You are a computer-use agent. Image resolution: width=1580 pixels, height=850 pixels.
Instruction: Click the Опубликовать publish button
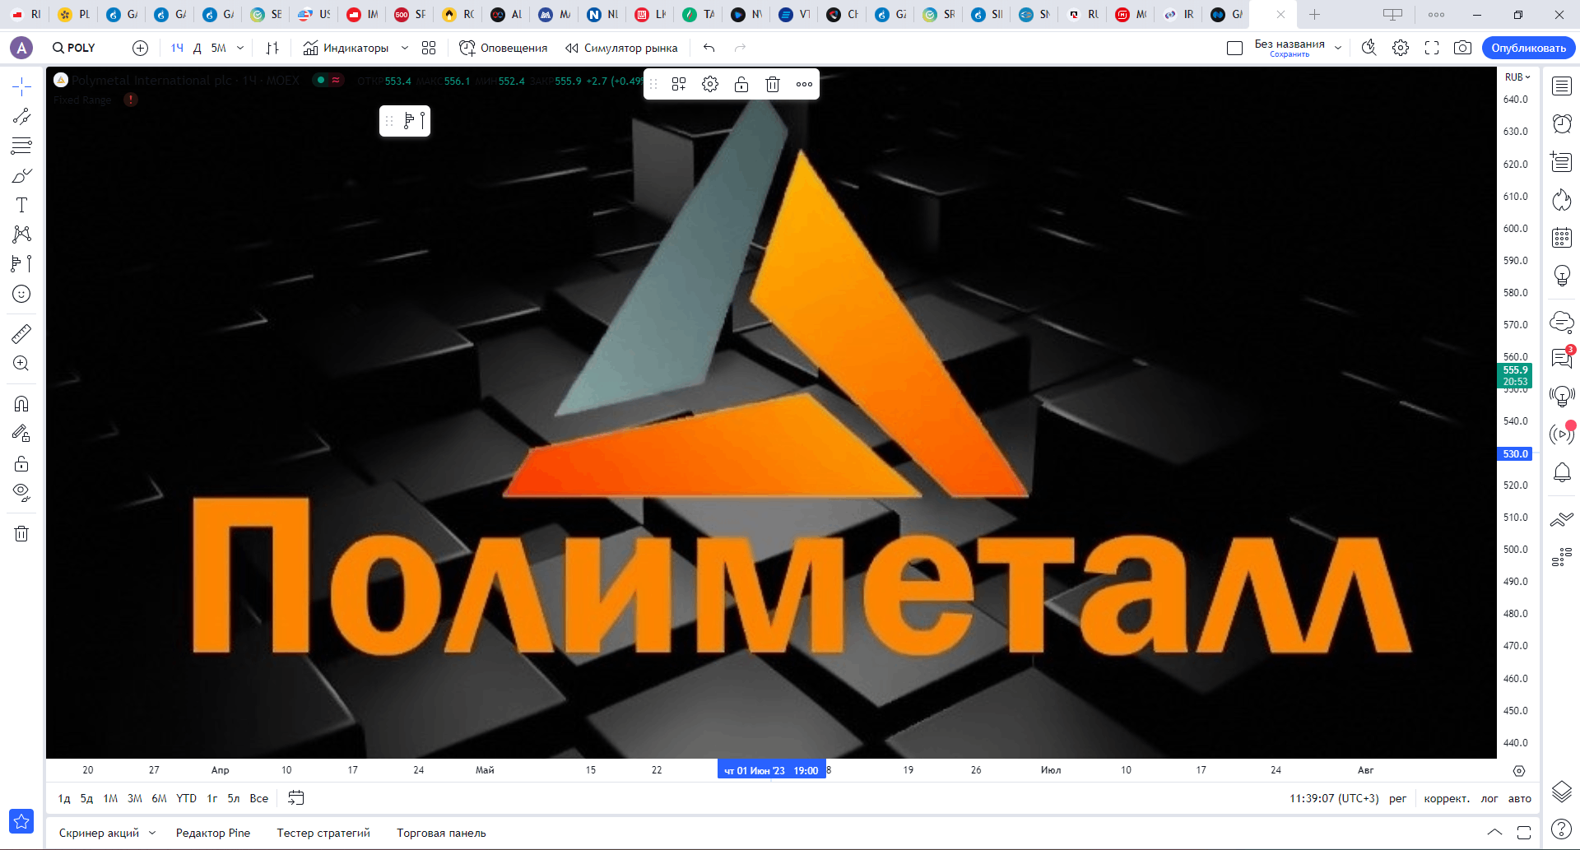point(1528,48)
